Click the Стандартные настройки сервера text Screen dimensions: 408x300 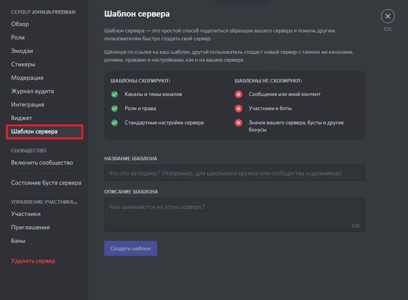point(164,123)
